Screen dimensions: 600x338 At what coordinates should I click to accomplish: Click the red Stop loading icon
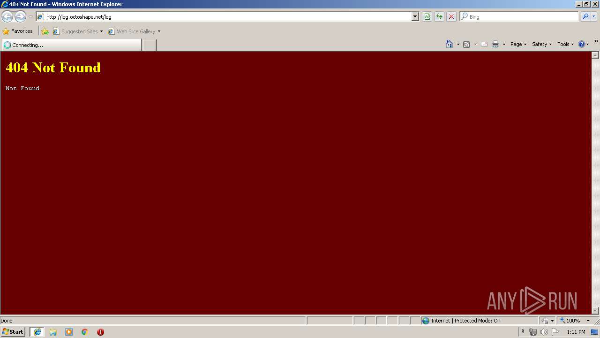451,16
